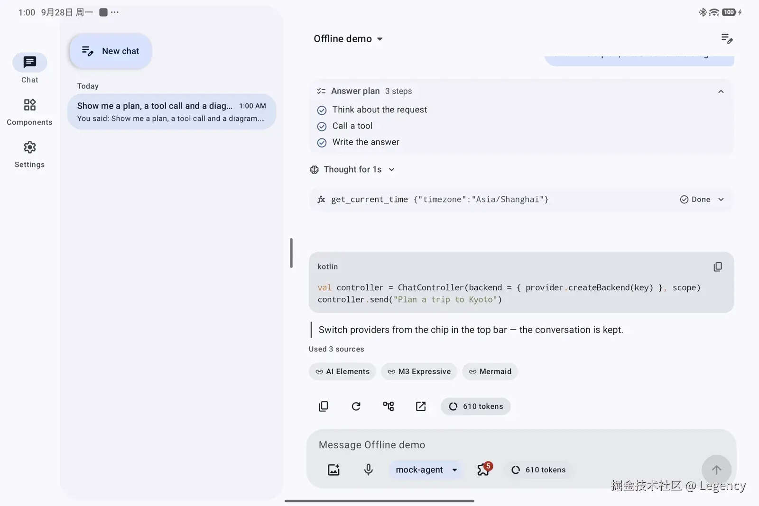The width and height of the screenshot is (759, 506).
Task: Click the branch conversation icon
Action: coord(389,406)
